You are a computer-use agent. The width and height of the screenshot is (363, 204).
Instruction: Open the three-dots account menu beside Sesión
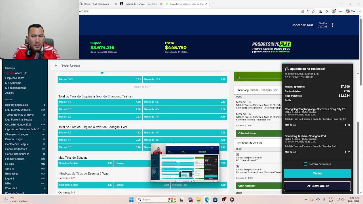pyautogui.click(x=332, y=25)
